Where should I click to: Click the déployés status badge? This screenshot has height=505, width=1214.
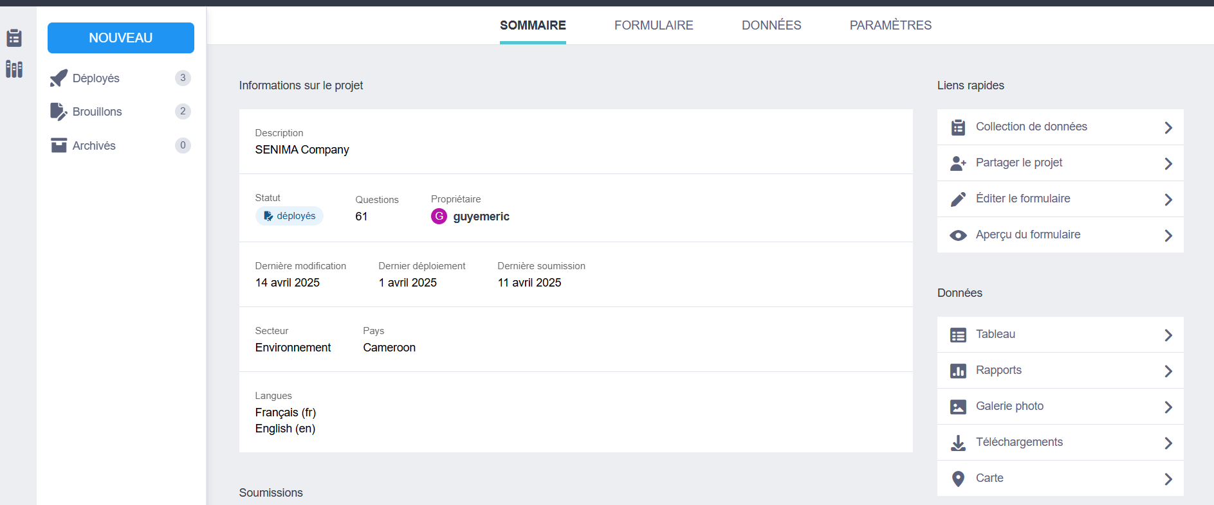click(x=290, y=216)
